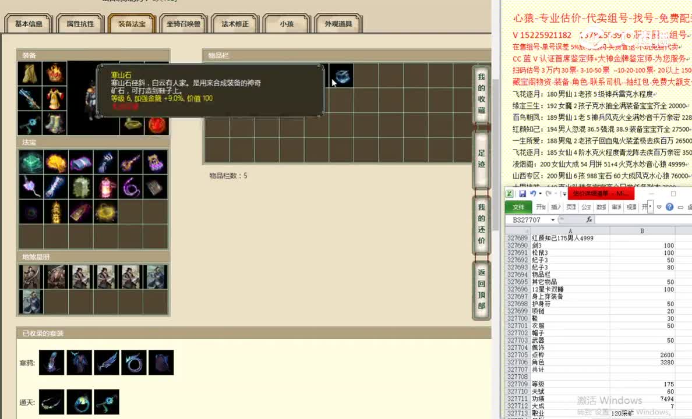Switch to the 坐骑召唤兽 tab
The image size is (692, 419).
coord(182,24)
